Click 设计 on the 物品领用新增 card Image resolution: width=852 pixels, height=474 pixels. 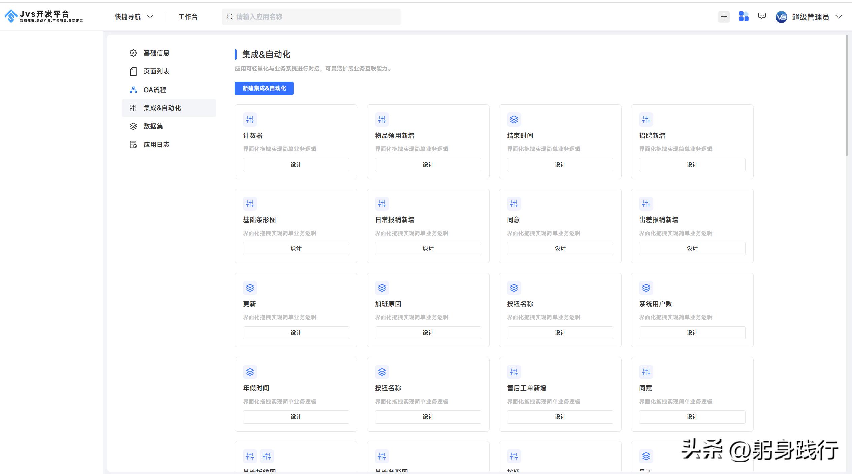(x=428, y=165)
